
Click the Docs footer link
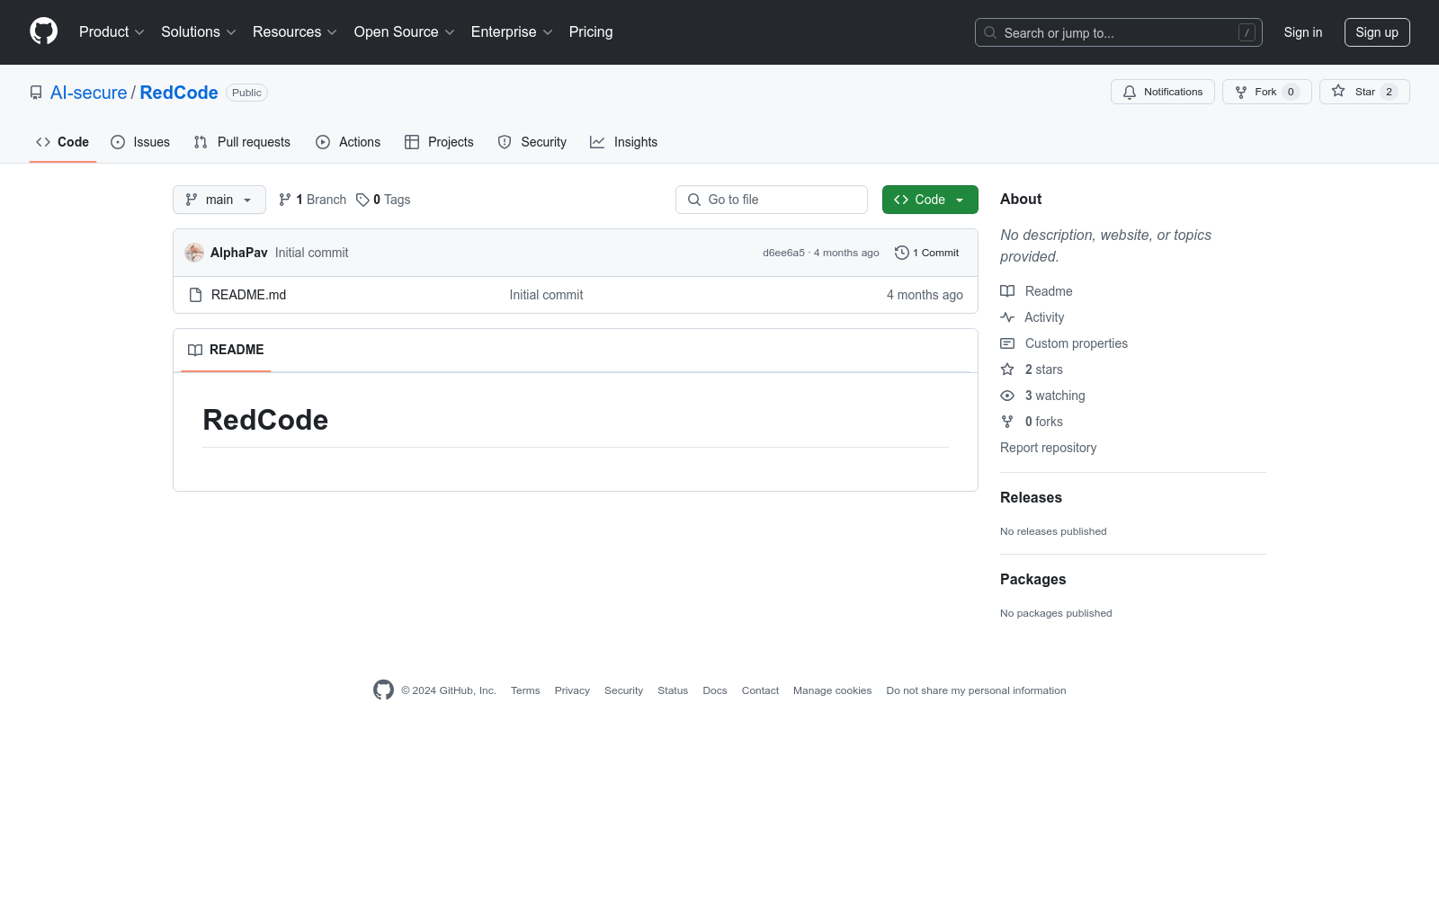coord(715,690)
